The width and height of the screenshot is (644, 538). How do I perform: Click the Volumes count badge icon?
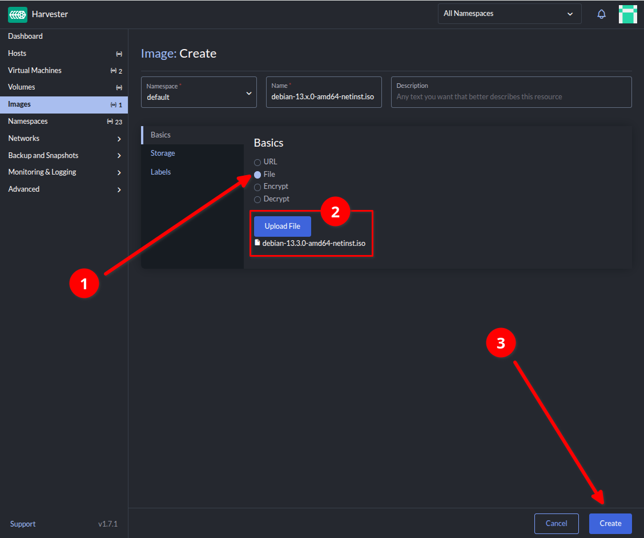click(119, 87)
